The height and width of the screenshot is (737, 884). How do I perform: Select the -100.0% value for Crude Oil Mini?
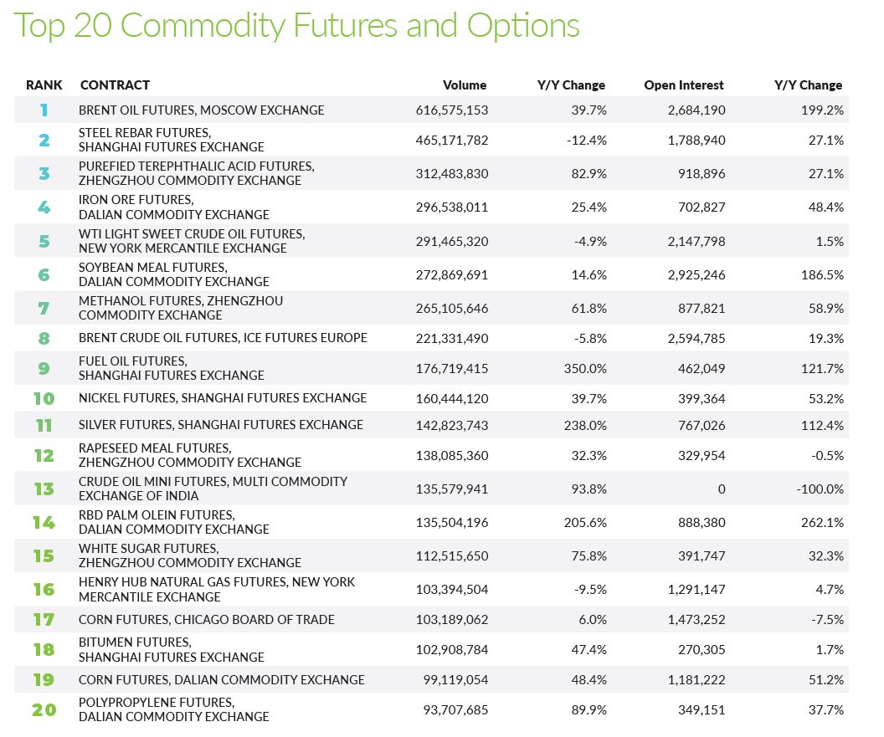pyautogui.click(x=820, y=489)
